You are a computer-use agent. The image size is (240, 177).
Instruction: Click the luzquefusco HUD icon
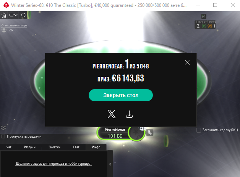point(204,16)
